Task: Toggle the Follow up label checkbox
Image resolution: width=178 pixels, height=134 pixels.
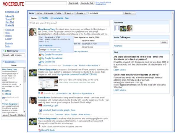Action: pos(4,30)
